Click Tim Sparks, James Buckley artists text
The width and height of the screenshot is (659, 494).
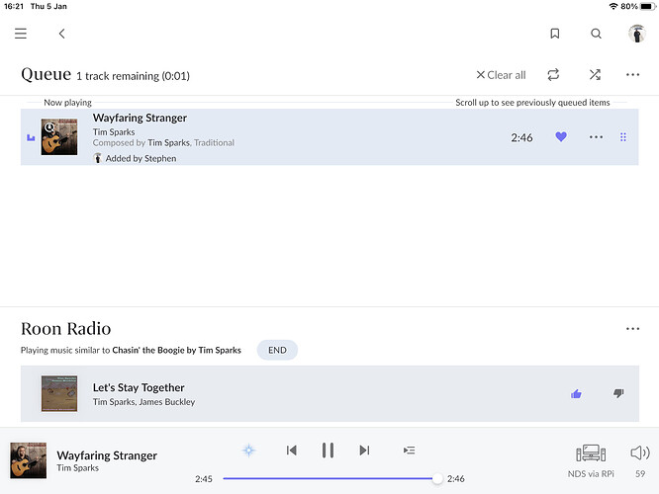pos(144,402)
